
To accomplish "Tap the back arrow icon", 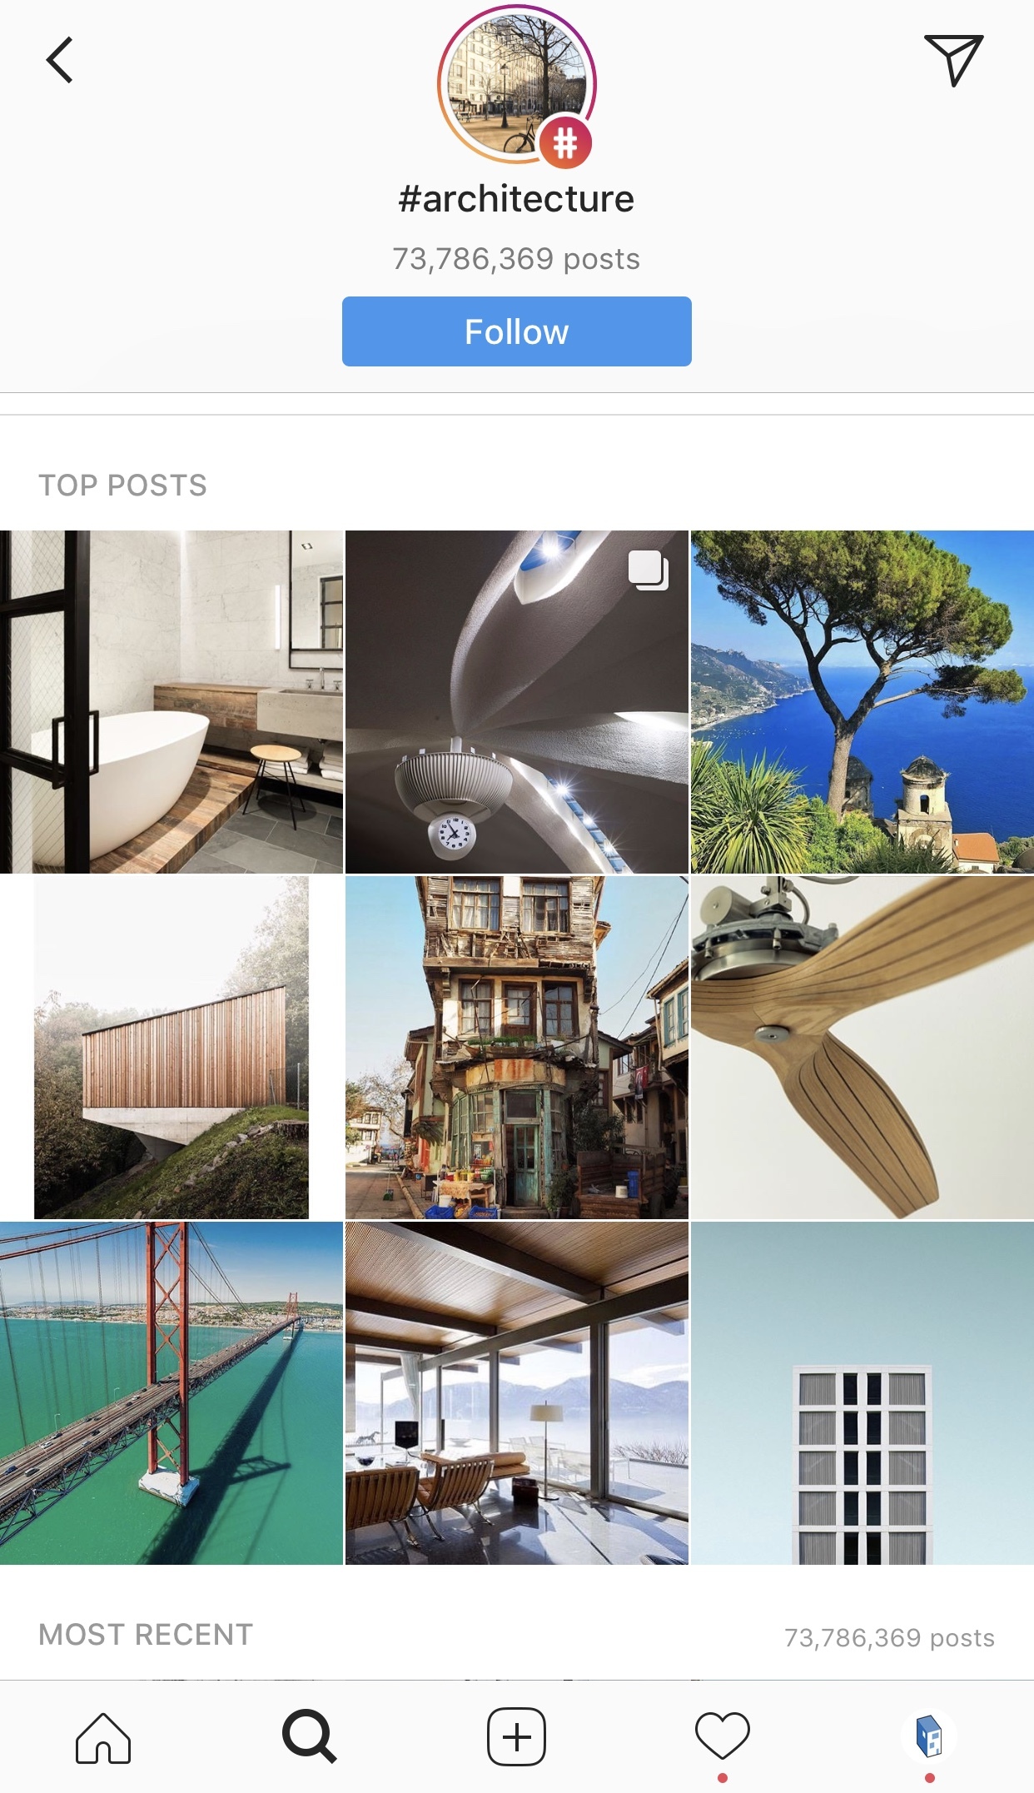I will click(x=59, y=60).
